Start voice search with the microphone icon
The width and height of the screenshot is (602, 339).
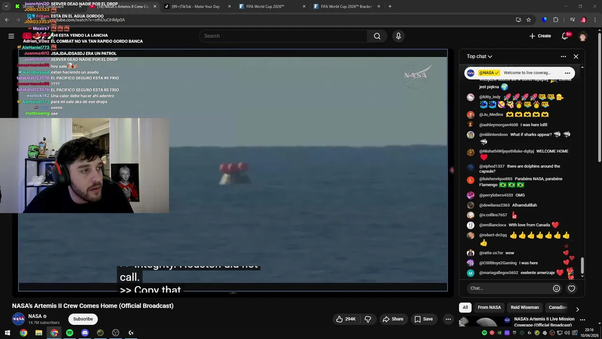[398, 36]
